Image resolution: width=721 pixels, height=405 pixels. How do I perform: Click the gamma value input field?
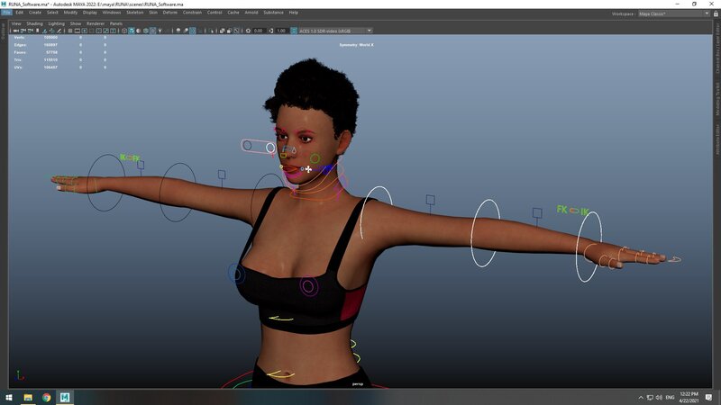point(281,31)
